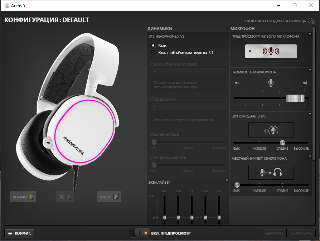Click МИКРОФОН section heading
This screenshot has height=241, width=320.
pos(242,29)
